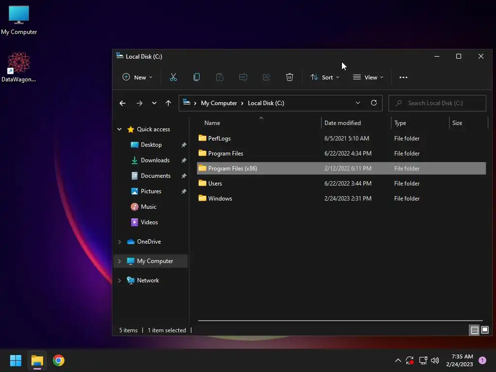Open notification badge showing 1
Image resolution: width=496 pixels, height=372 pixels.
[482, 360]
